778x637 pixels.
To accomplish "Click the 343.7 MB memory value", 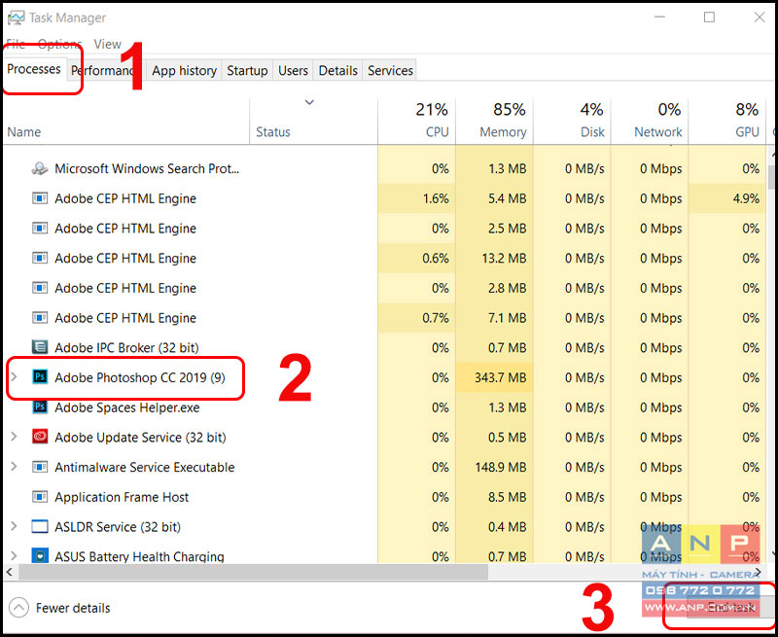I will [x=500, y=377].
